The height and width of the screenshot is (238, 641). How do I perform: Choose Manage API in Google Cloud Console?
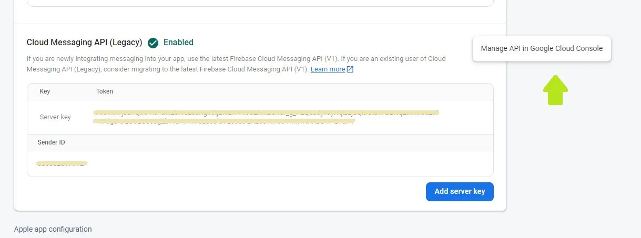coord(542,48)
